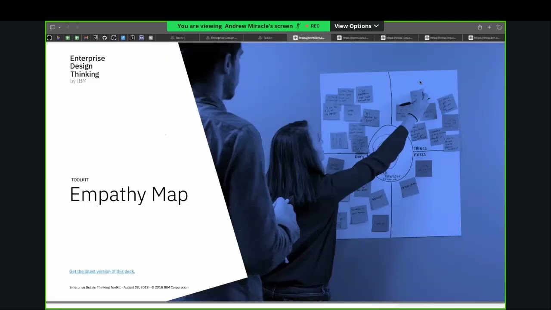Open the green pinned tab beside Gmail

click(x=77, y=38)
